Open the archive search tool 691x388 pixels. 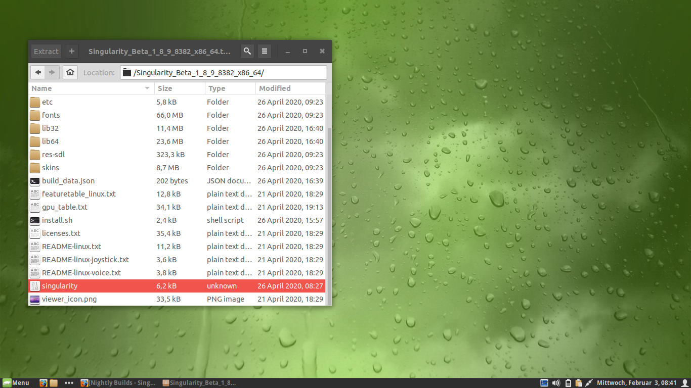point(247,52)
